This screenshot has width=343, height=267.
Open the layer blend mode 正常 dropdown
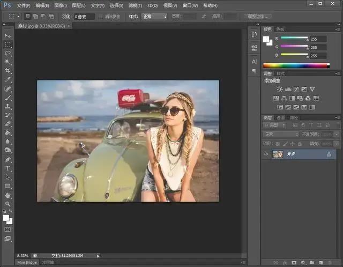pos(281,135)
